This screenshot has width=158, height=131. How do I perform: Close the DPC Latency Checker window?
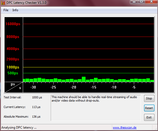(x=151, y=2)
